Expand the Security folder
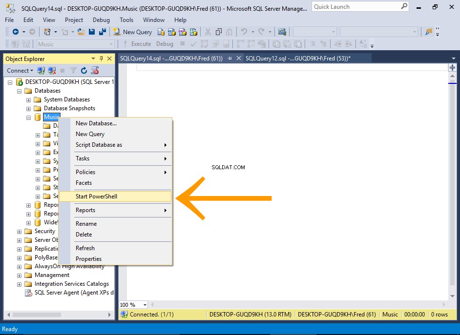This screenshot has height=335, width=460. [x=20, y=232]
